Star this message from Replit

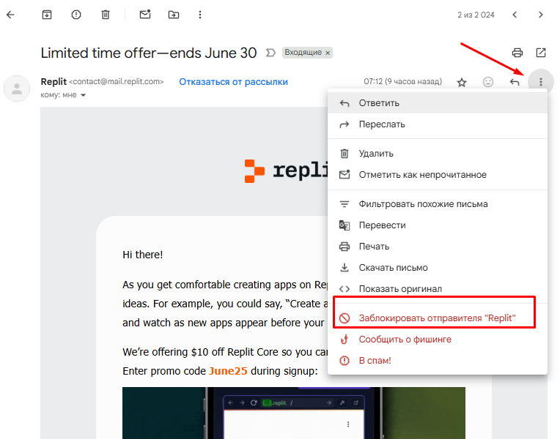462,83
